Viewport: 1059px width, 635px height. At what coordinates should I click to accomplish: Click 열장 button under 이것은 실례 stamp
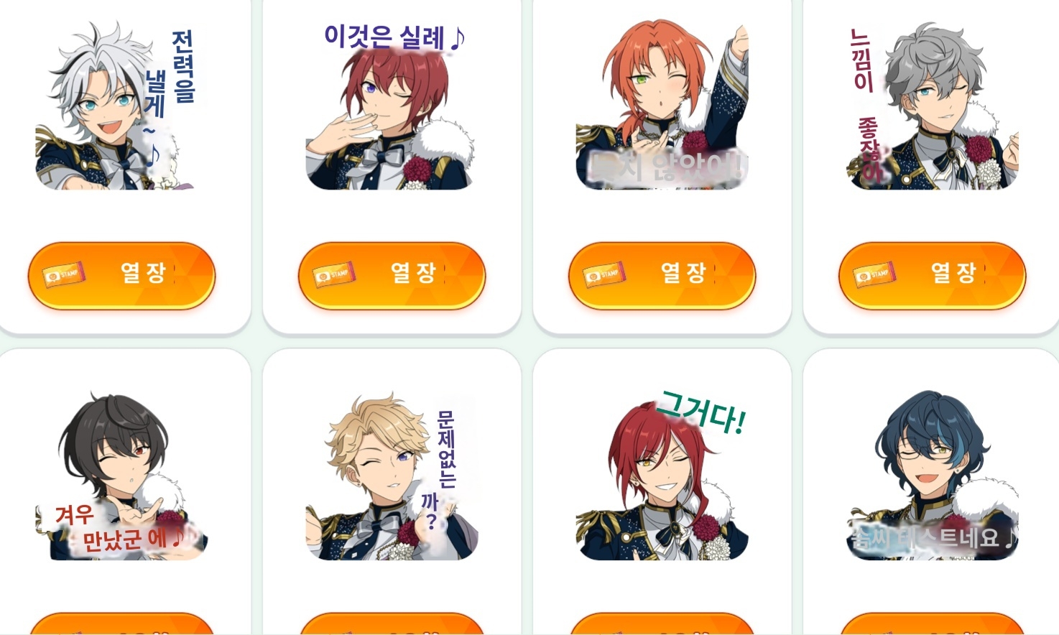(392, 276)
